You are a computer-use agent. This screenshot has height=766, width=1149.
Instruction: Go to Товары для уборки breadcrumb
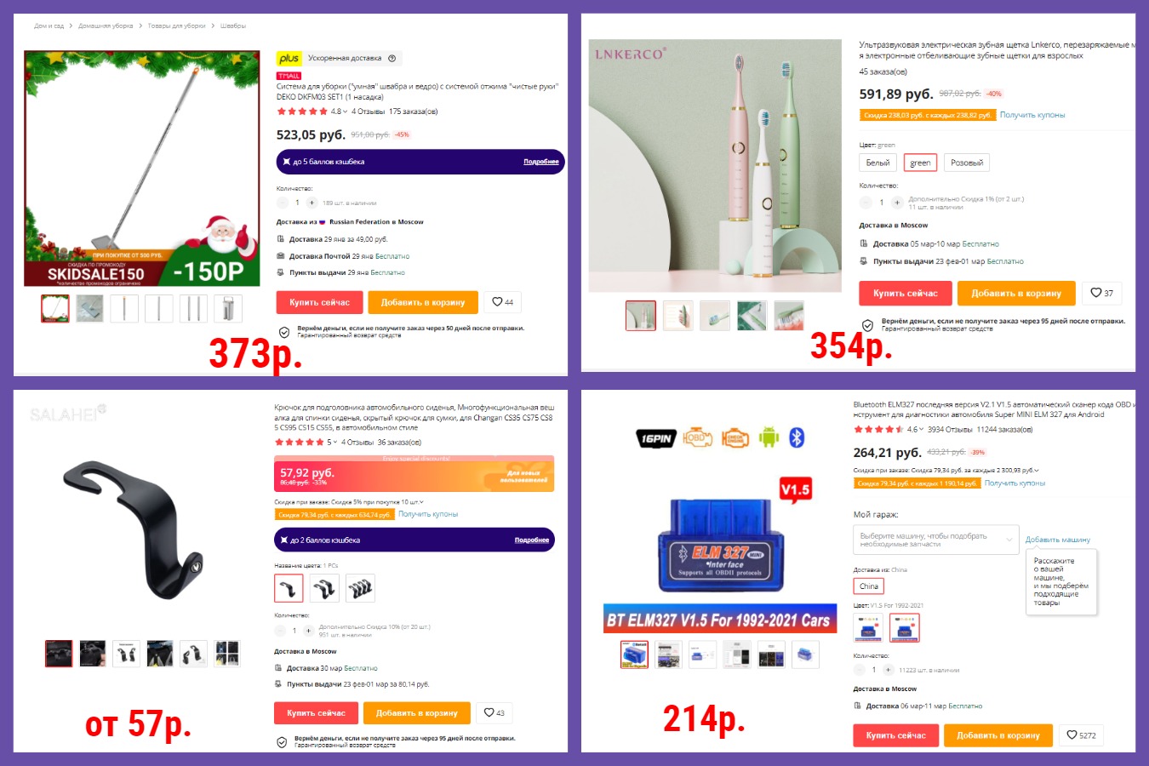(177, 26)
